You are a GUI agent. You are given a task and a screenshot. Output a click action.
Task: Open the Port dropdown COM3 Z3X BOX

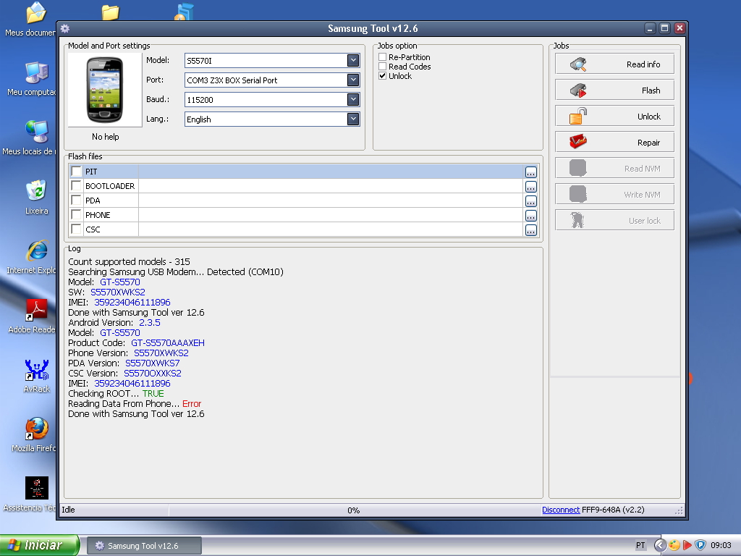(x=352, y=80)
